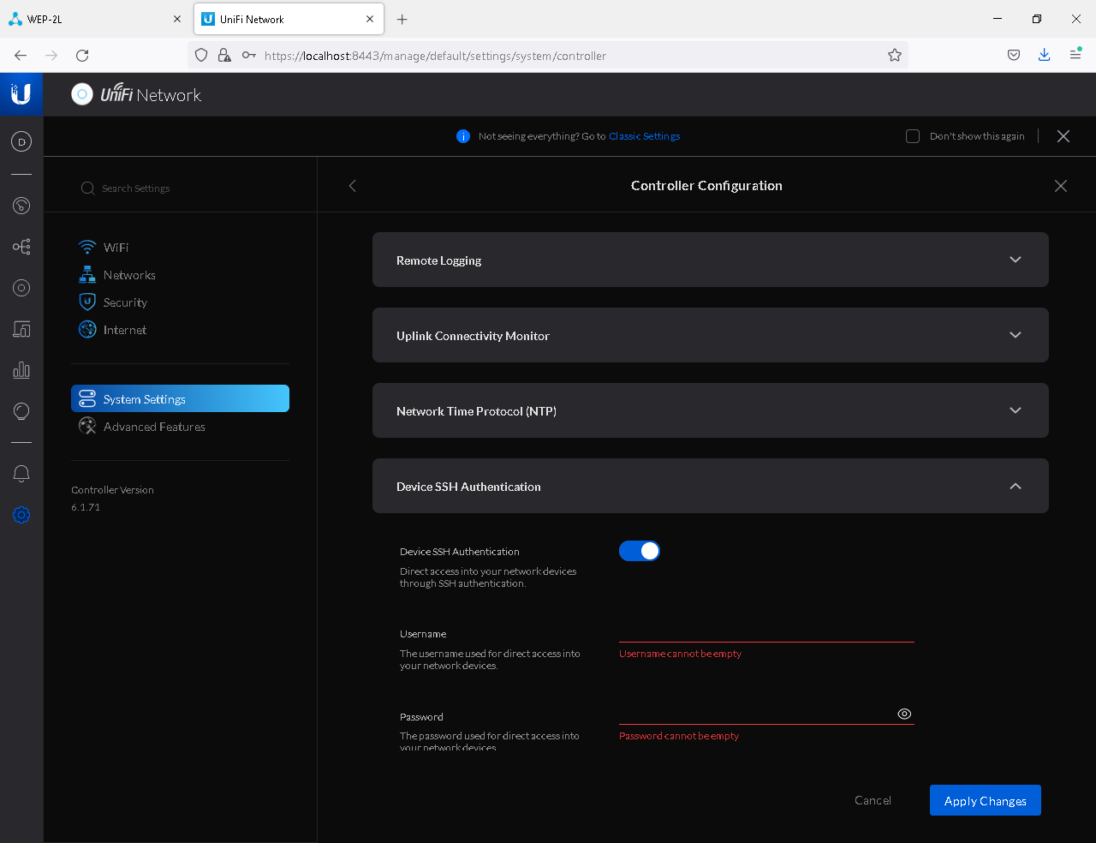Open the Devices target icon in left rail

[21, 288]
